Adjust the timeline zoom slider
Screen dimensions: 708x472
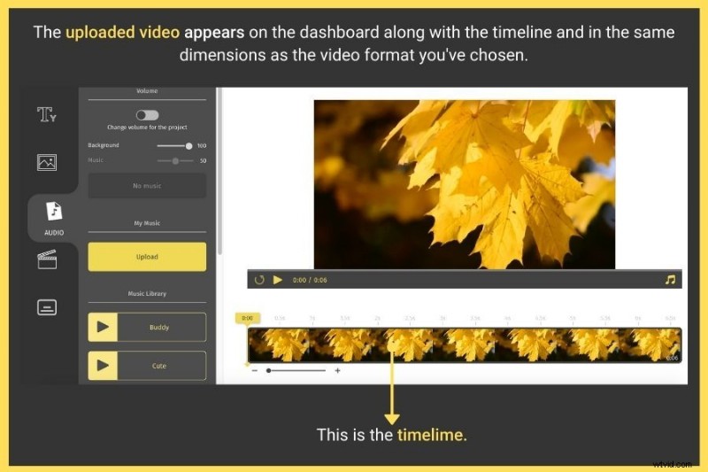pos(296,370)
